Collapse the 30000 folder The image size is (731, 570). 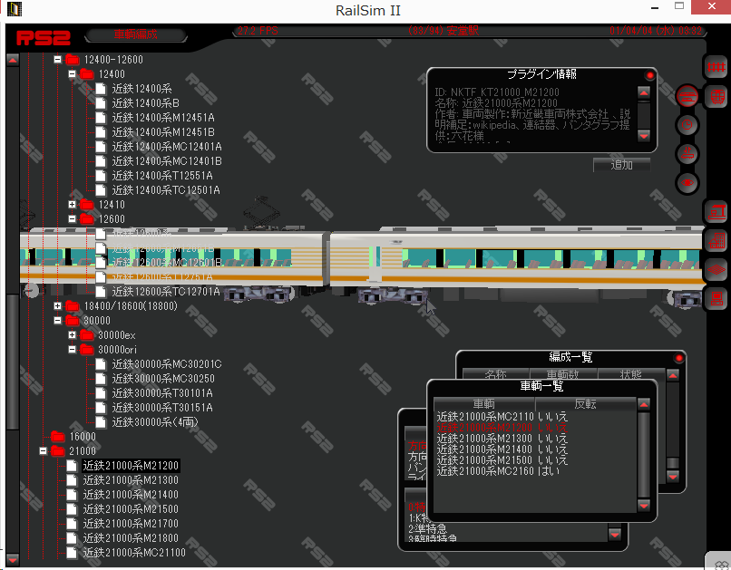(x=57, y=321)
